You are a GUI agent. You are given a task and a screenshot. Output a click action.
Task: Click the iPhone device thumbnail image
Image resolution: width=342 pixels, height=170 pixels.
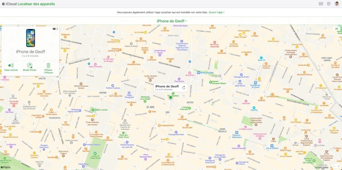(x=30, y=38)
